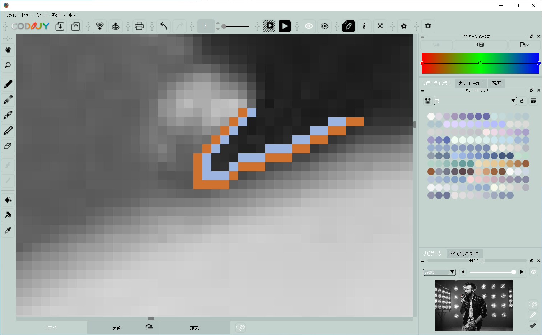542x335 pixels.
Task: Toggle the stroke pen mode button
Action: [348, 26]
